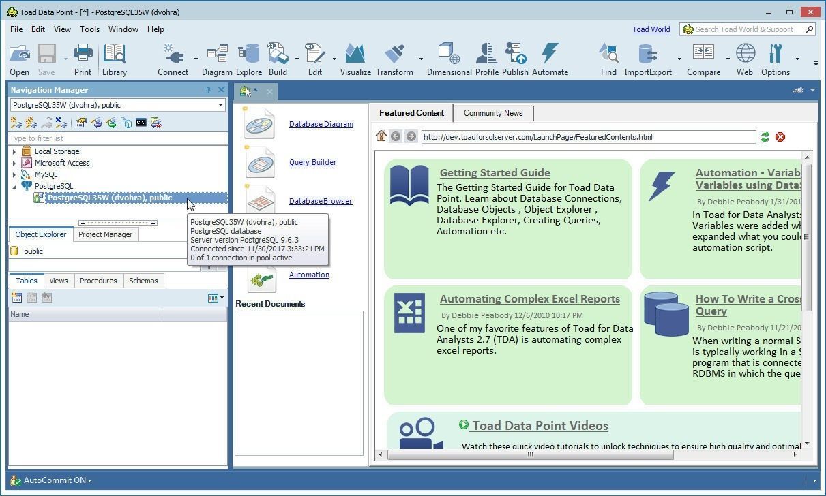Viewport: 826px width, 496px height.
Task: Click the new connection icon in Navigation Manager
Action: tap(15, 123)
